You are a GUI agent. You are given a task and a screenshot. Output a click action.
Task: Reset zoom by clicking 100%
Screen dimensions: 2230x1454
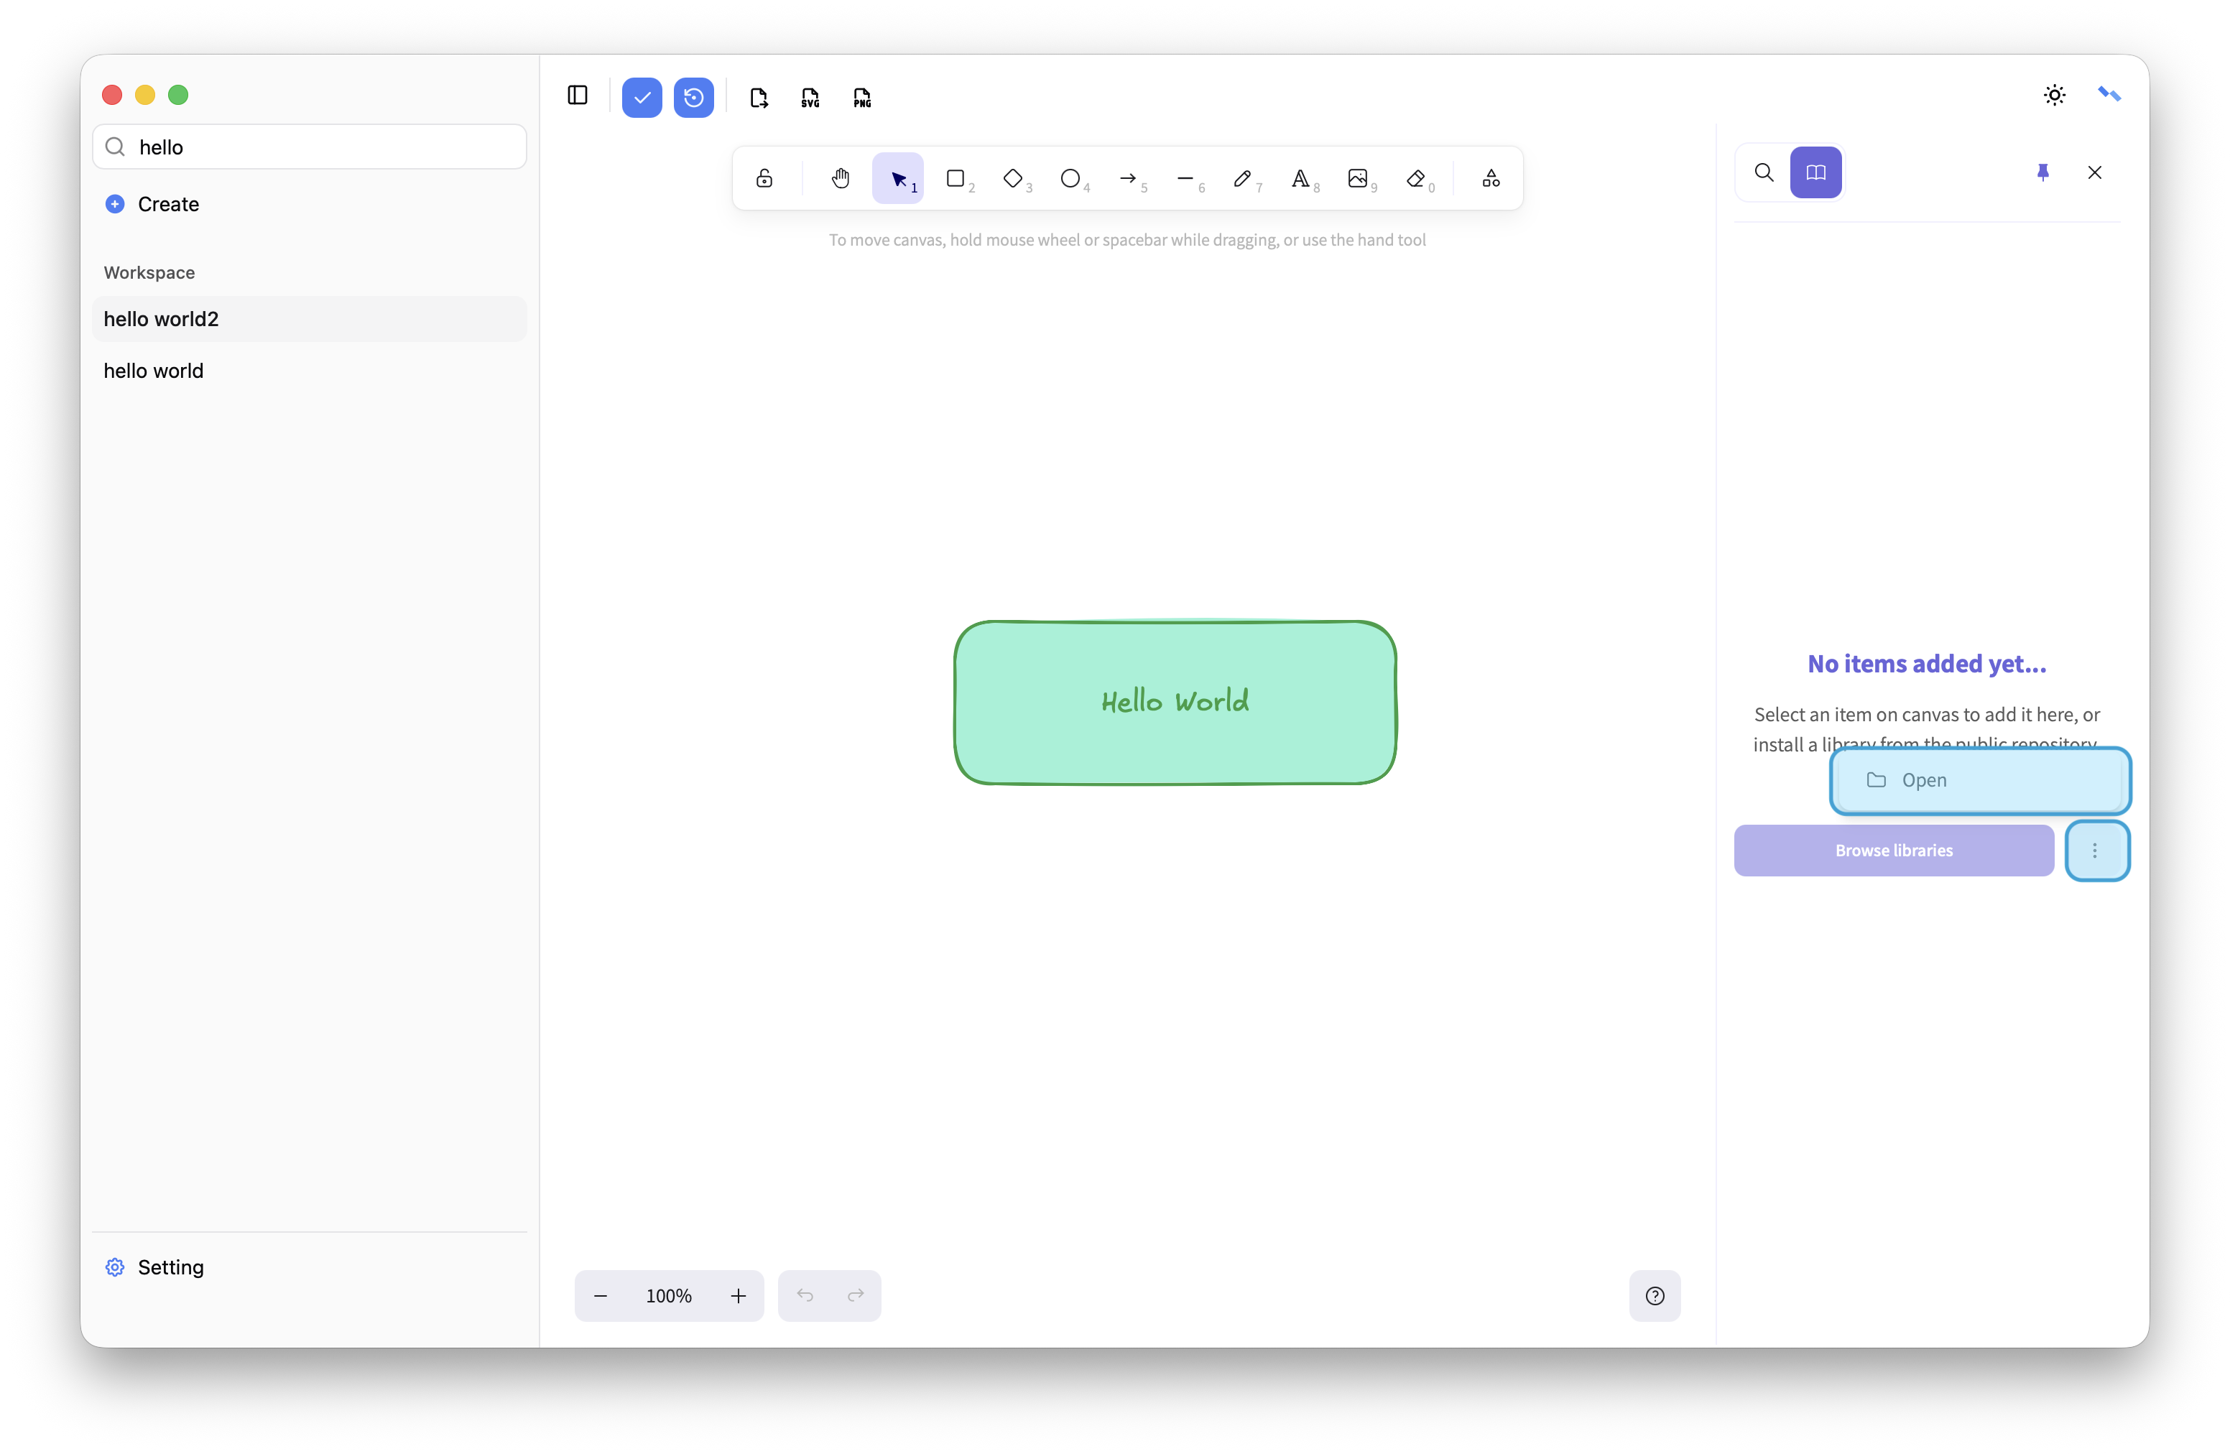tap(668, 1296)
